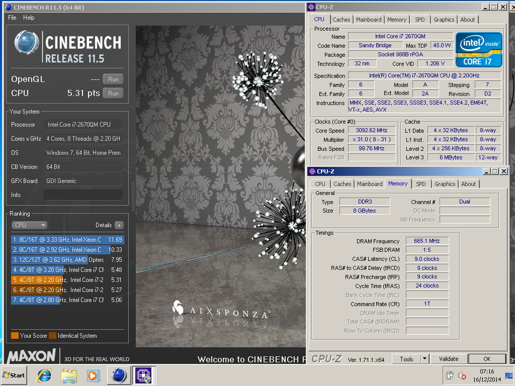Switch to SPD tab in upper CPU-Z
This screenshot has width=515, height=386.
tap(420, 20)
